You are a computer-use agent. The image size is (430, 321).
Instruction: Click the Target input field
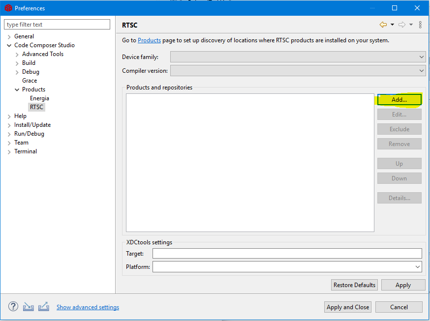coord(287,253)
